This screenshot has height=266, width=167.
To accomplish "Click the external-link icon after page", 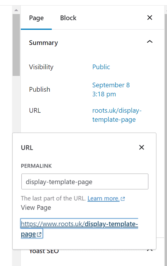I will click(39, 234).
